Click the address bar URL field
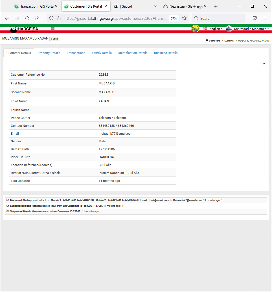This screenshot has height=292, width=272. pos(115,18)
